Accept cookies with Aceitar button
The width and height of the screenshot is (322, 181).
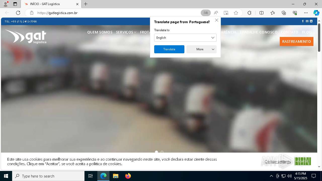coord(303,161)
